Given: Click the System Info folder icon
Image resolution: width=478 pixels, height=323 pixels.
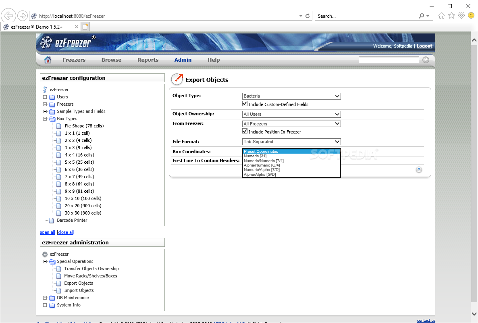Looking at the screenshot, I should tap(52, 305).
